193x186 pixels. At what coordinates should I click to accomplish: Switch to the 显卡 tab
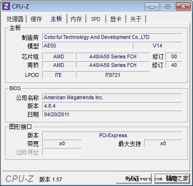(116, 19)
